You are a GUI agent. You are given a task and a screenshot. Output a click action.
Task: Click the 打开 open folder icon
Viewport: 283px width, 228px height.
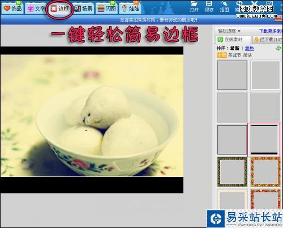194,7
